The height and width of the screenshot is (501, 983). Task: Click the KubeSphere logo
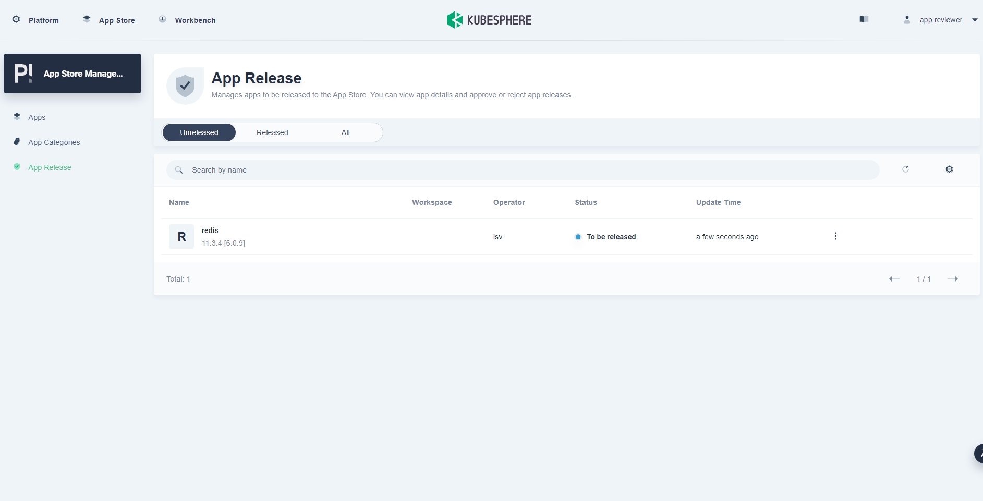pyautogui.click(x=489, y=20)
